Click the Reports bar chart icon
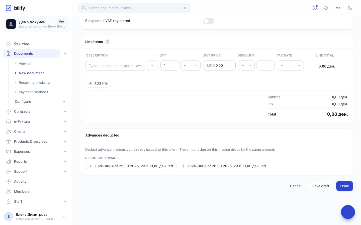This screenshot has width=361, height=225. coord(9,161)
